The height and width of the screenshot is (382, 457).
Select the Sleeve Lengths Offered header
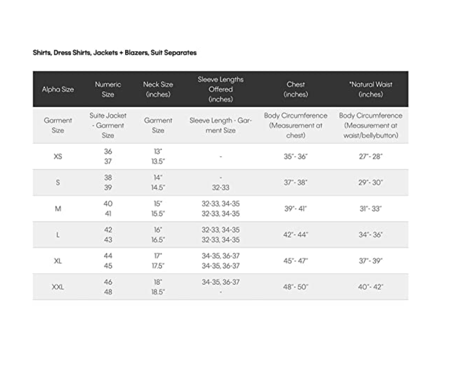pos(220,89)
